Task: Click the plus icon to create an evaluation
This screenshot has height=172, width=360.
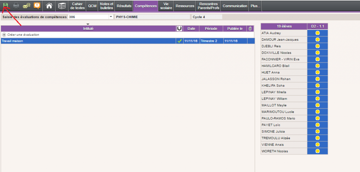Action: click(x=4, y=35)
